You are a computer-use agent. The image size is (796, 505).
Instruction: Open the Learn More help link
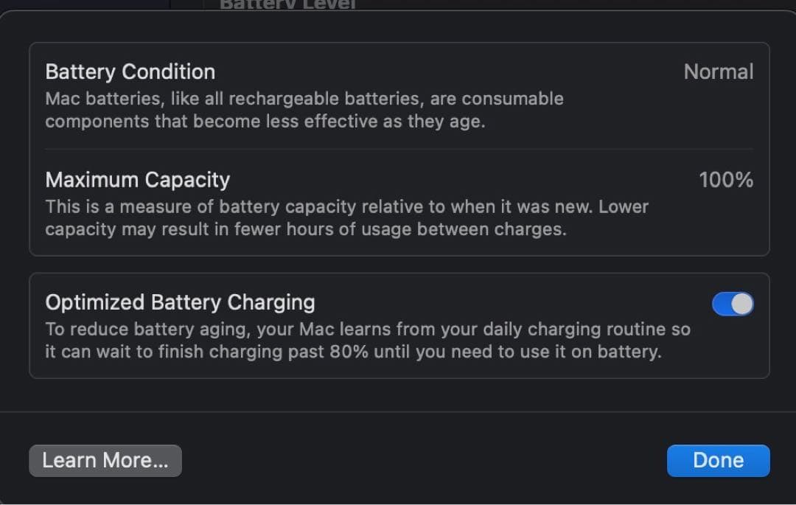point(105,461)
